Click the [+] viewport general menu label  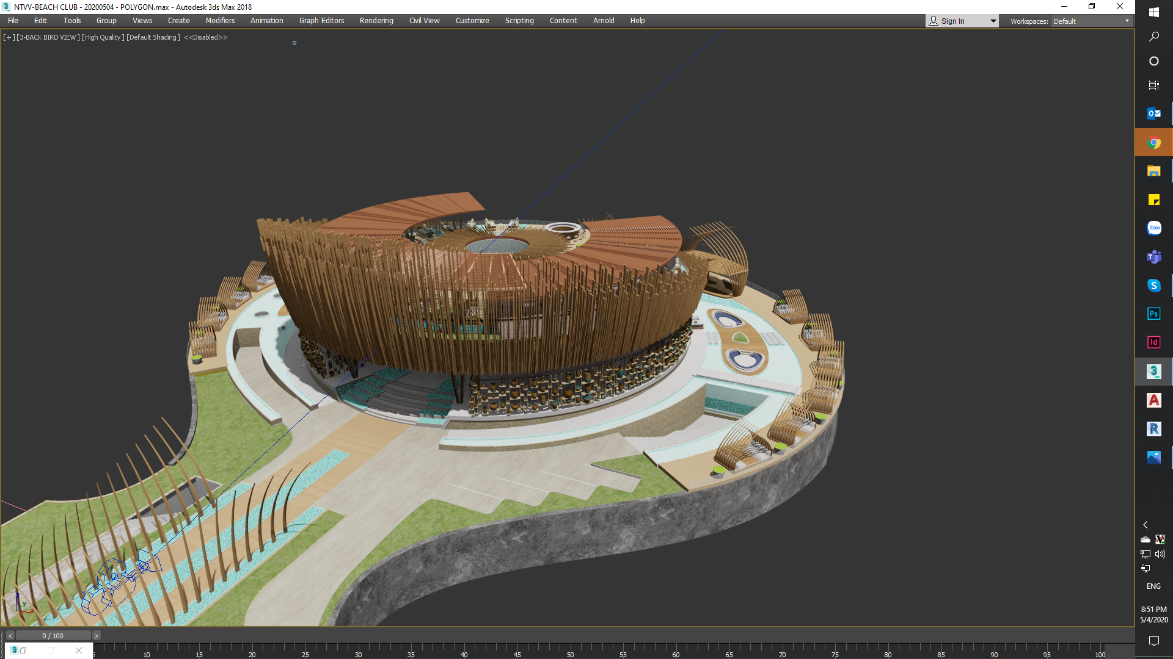[x=9, y=37]
